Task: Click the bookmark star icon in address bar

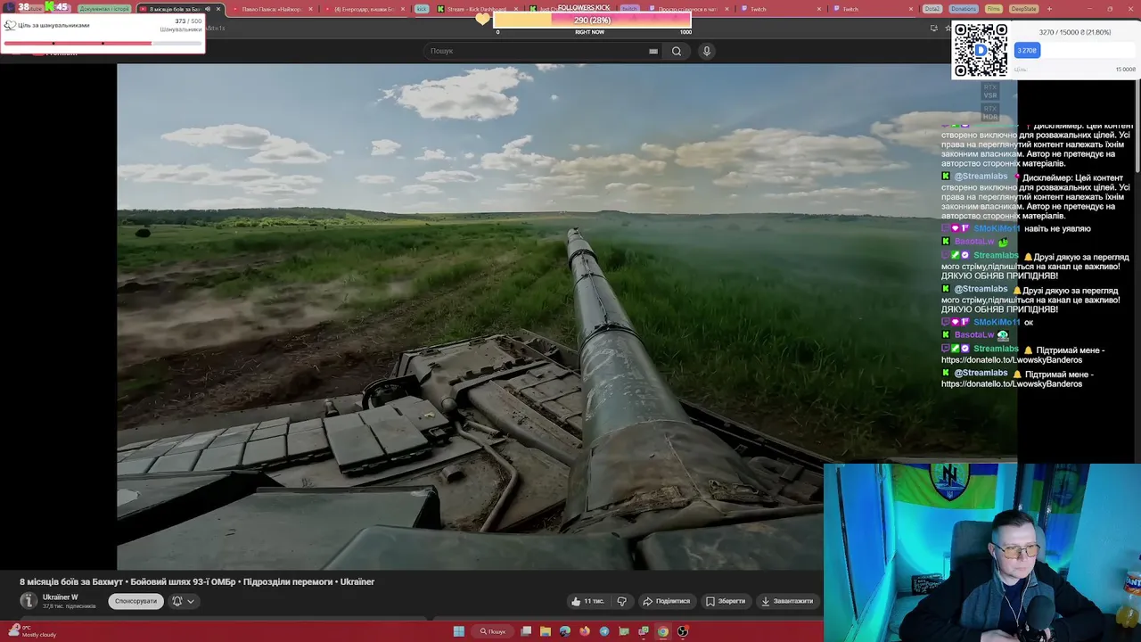Action: click(x=948, y=29)
